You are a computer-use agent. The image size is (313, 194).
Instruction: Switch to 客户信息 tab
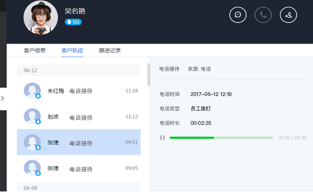click(x=35, y=50)
